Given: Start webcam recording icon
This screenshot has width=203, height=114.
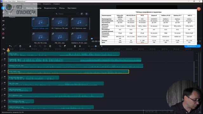Looking at the screenshot, I should 75,46.
